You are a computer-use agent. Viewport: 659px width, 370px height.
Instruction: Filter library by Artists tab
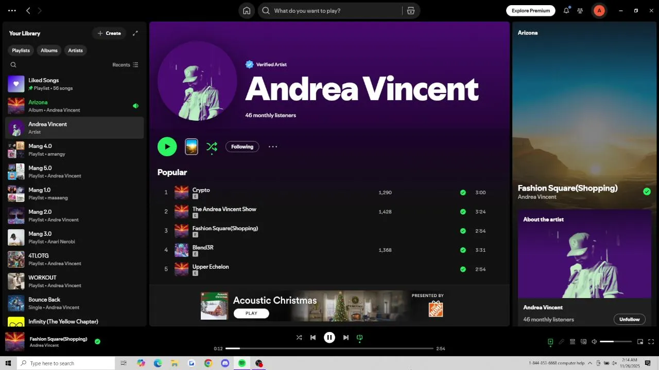coord(76,50)
